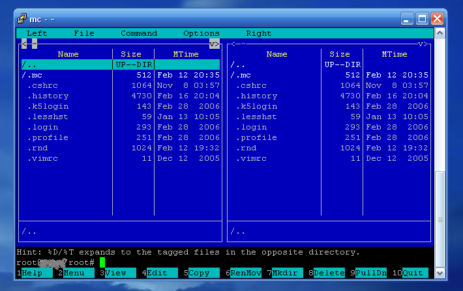Select .vimrc in the right panel
463x291 pixels.
click(329, 158)
